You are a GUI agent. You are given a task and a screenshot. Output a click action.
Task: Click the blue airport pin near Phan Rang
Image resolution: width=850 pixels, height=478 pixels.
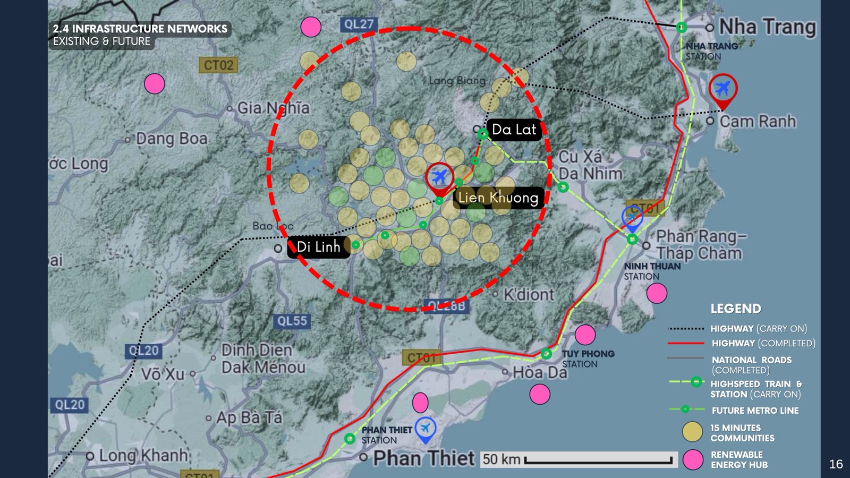click(632, 219)
